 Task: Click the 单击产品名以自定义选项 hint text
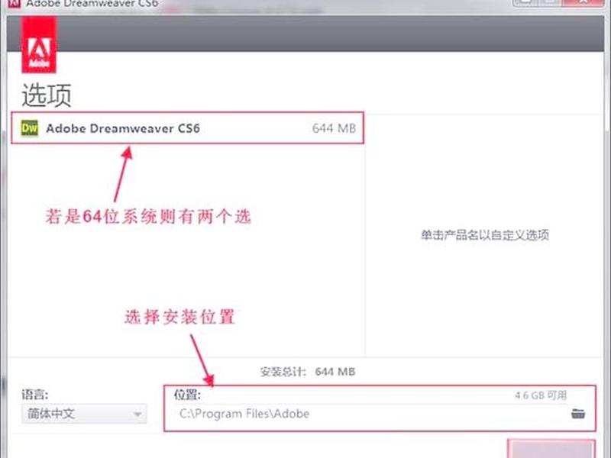[x=485, y=235]
